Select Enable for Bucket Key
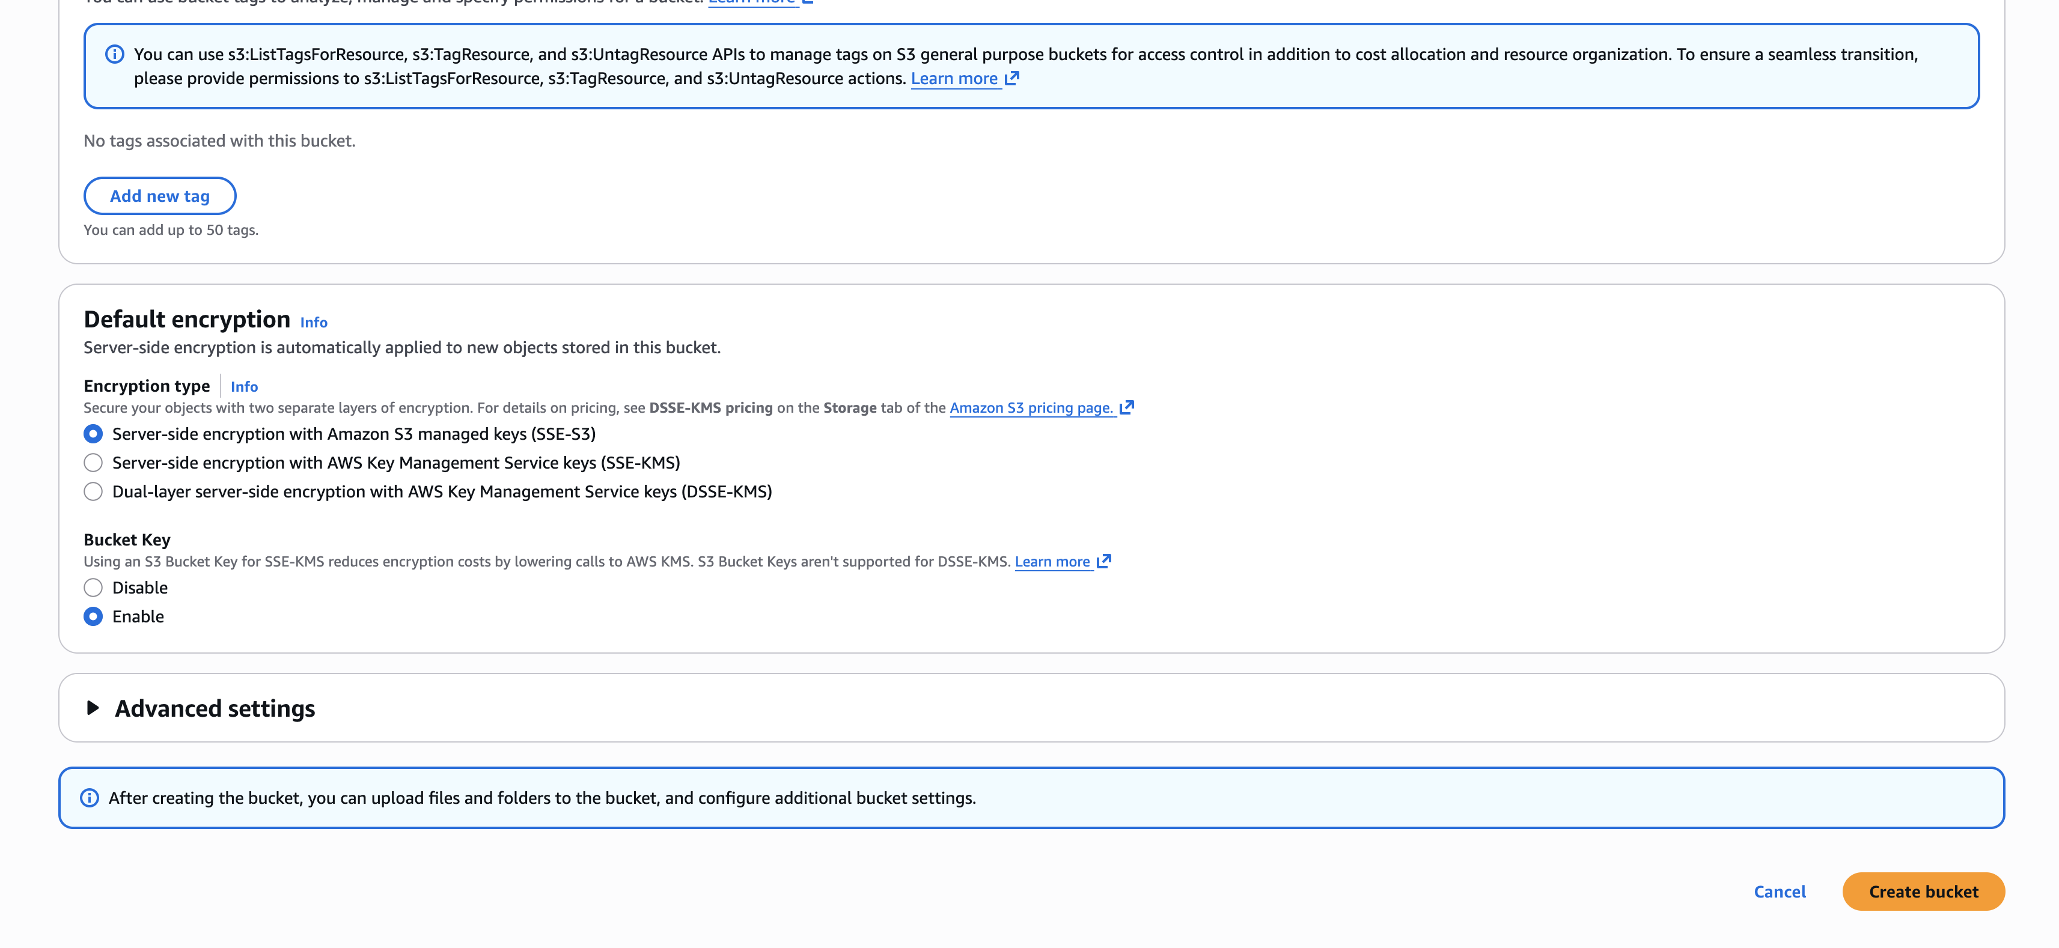Image resolution: width=2059 pixels, height=948 pixels. [x=94, y=616]
